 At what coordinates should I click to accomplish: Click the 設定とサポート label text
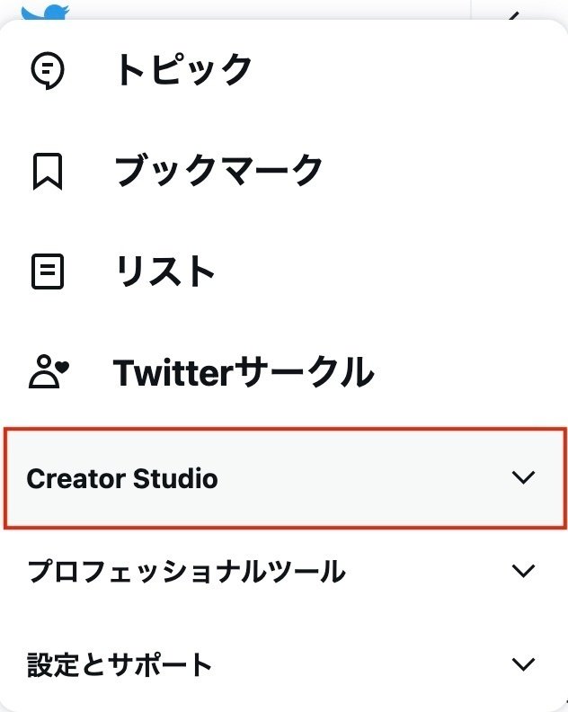pyautogui.click(x=119, y=664)
